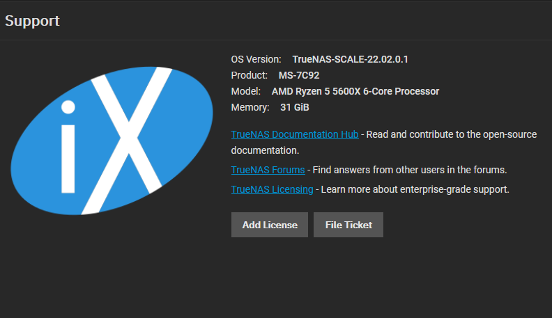This screenshot has height=318, width=552.
Task: Open the TrueNAS Documentation Hub link
Action: tap(295, 134)
